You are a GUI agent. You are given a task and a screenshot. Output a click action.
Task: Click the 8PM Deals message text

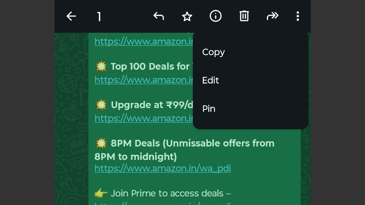[x=184, y=150]
